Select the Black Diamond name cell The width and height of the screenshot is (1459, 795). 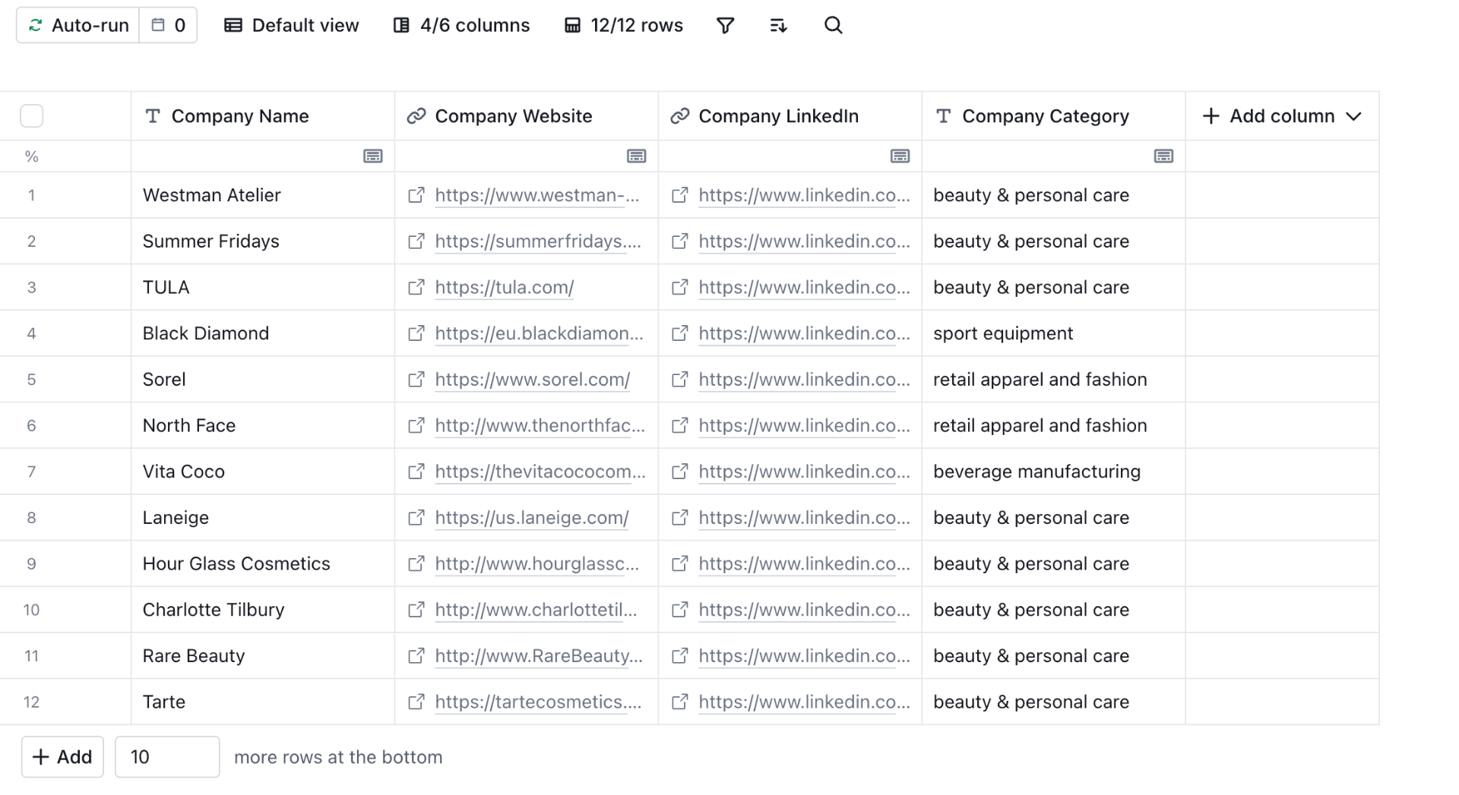click(x=263, y=333)
